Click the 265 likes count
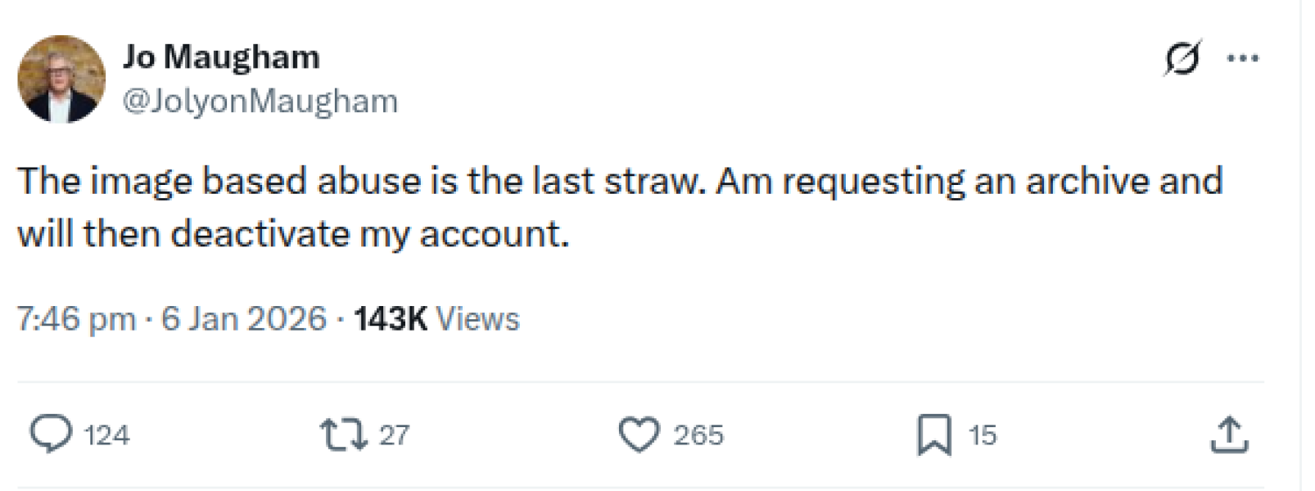 click(x=698, y=435)
